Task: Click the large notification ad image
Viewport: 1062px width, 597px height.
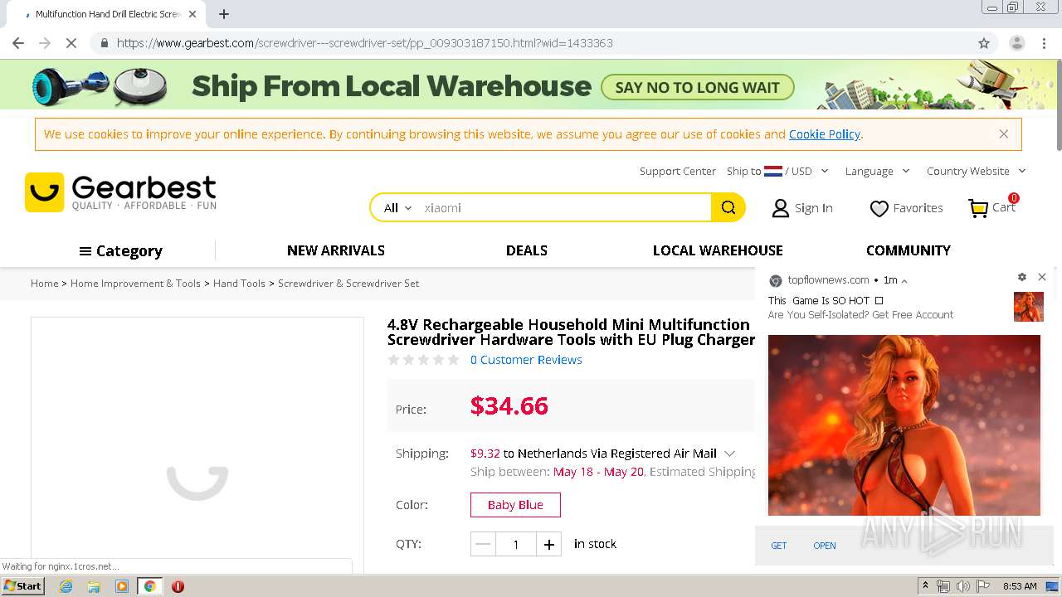Action: click(x=904, y=425)
